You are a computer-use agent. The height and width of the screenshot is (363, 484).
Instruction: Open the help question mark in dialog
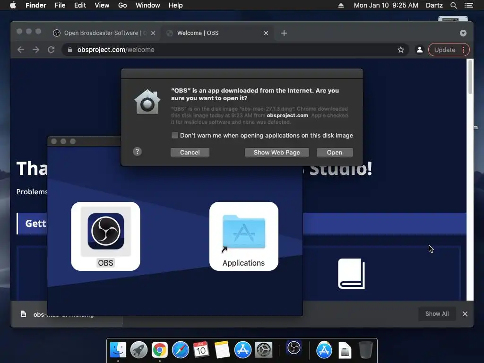pyautogui.click(x=138, y=152)
